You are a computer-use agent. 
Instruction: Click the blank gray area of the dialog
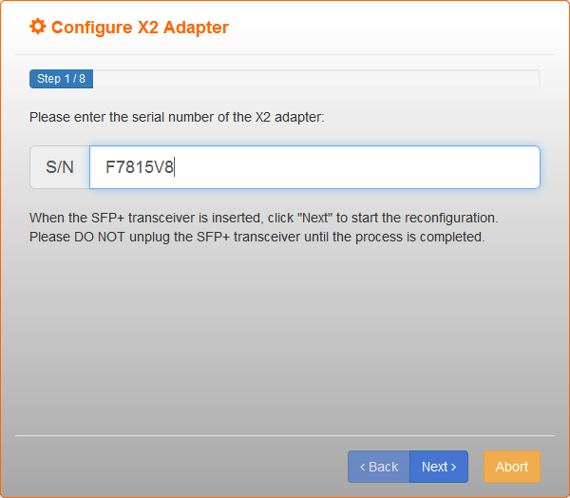tap(285, 338)
